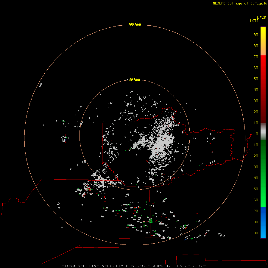Click the 10 value on velocity scale
Viewport: 268px width, 268px height.
256,123
